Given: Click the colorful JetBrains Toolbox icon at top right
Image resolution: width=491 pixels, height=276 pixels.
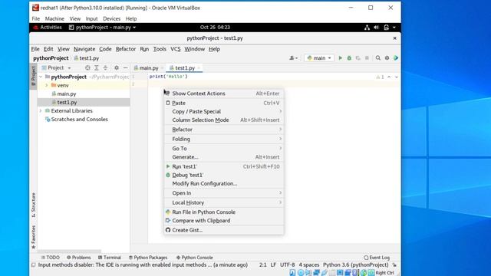Looking at the screenshot, I should click(x=396, y=58).
